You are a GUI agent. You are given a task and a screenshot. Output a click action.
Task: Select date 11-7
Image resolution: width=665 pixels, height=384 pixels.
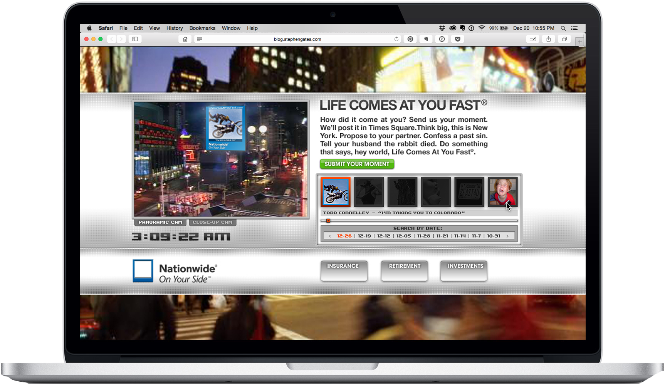[477, 236]
